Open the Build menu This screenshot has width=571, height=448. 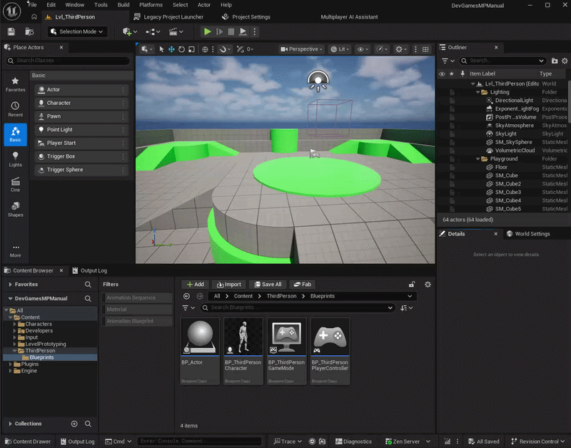[123, 4]
